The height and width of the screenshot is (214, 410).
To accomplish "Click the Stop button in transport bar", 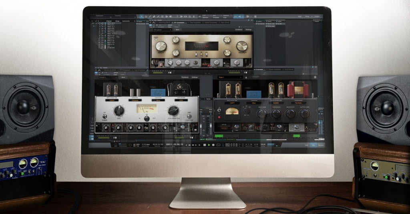I will point(205,145).
